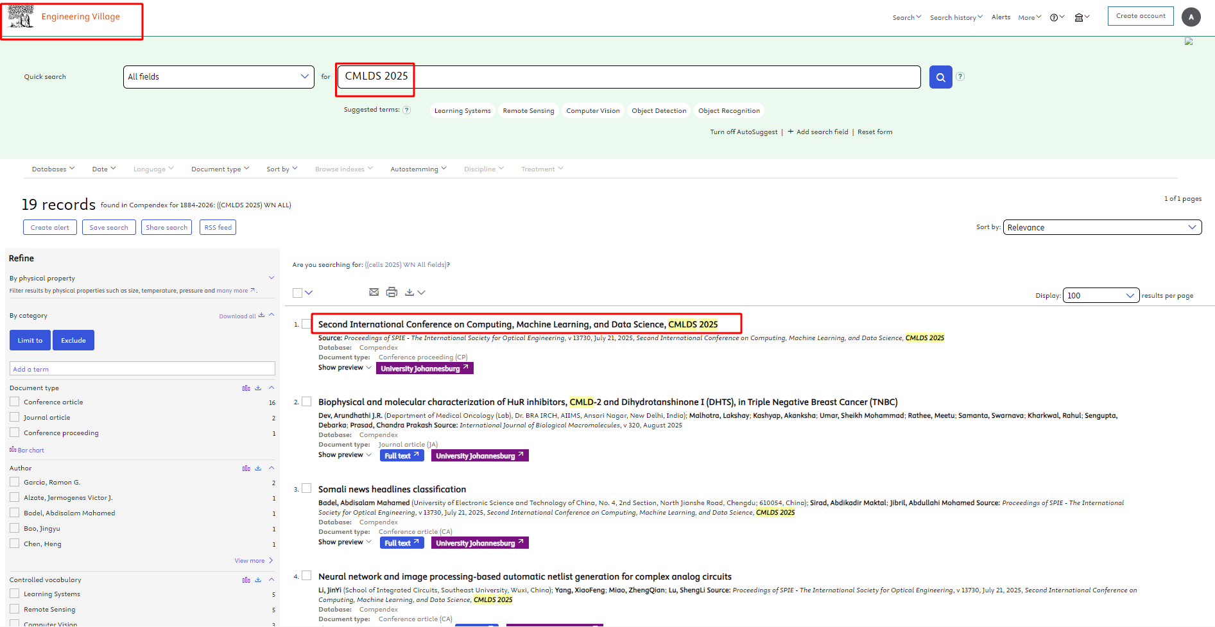Select the Garcia, Ramon G. author checkbox
Screen dimensions: 1215x627
click(15, 482)
